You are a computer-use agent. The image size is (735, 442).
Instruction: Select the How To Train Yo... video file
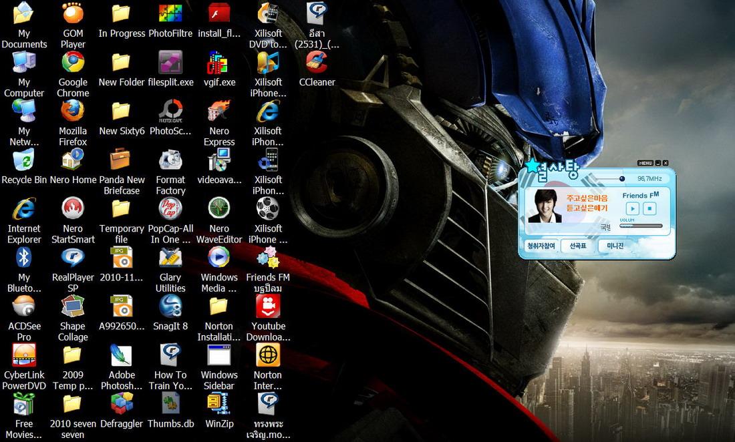click(x=170, y=367)
